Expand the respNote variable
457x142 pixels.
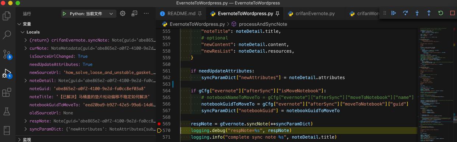tap(26, 121)
